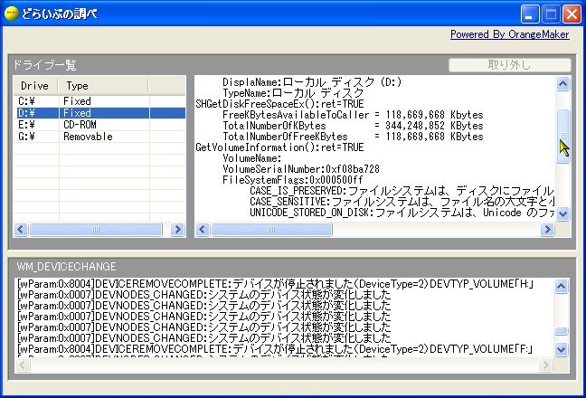Click the drive info vertical scrollbar thumb
This screenshot has height=398, width=586.
pyautogui.click(x=562, y=136)
